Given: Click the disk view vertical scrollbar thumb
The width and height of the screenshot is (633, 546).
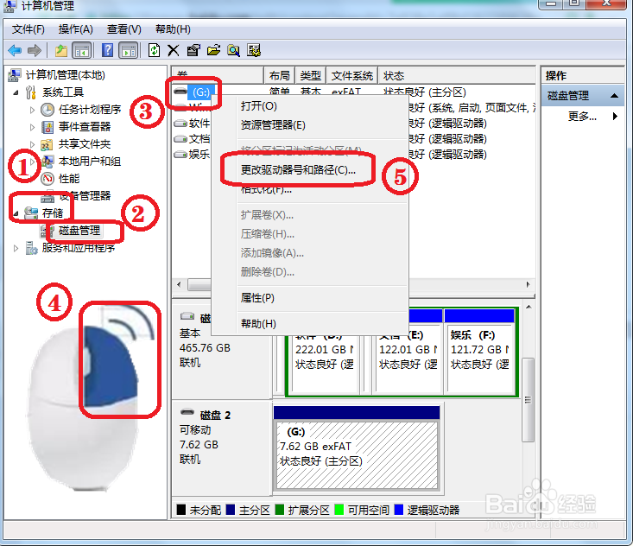Looking at the screenshot, I should tap(528, 400).
